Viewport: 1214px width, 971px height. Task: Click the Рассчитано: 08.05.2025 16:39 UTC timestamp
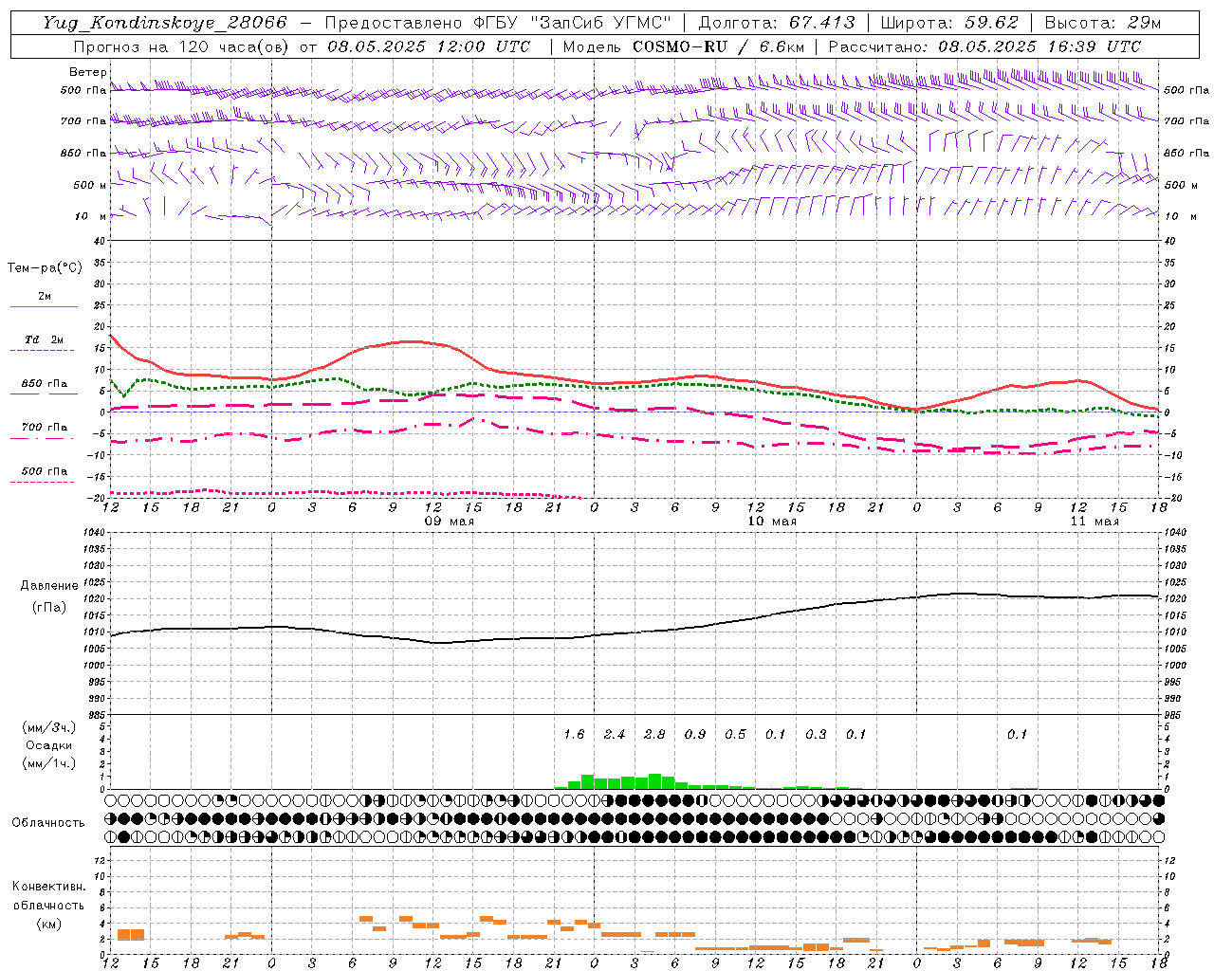pyautogui.click(x=984, y=46)
